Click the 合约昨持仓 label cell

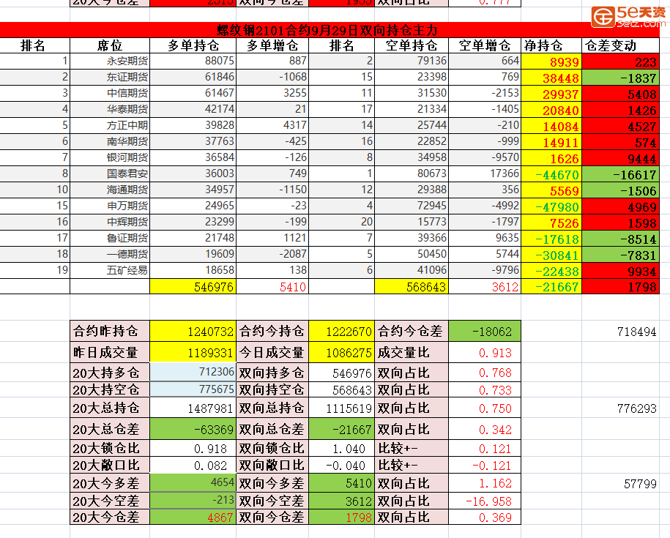click(x=110, y=331)
